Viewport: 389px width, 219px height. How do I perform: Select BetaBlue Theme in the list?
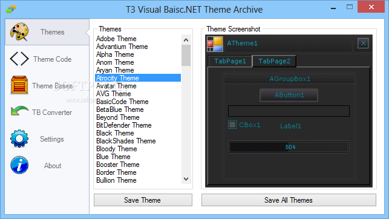point(138,109)
